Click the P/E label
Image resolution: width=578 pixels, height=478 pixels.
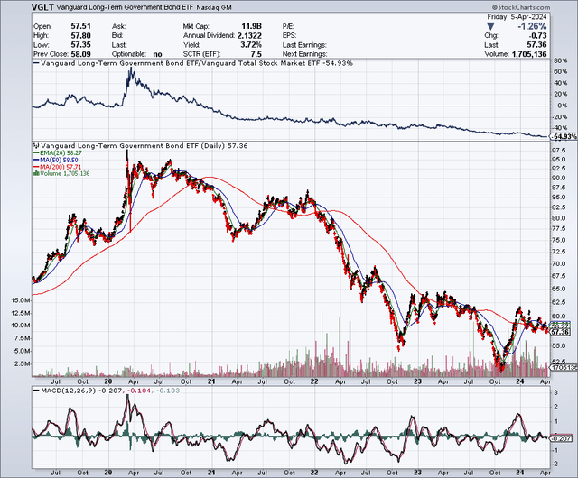point(288,26)
